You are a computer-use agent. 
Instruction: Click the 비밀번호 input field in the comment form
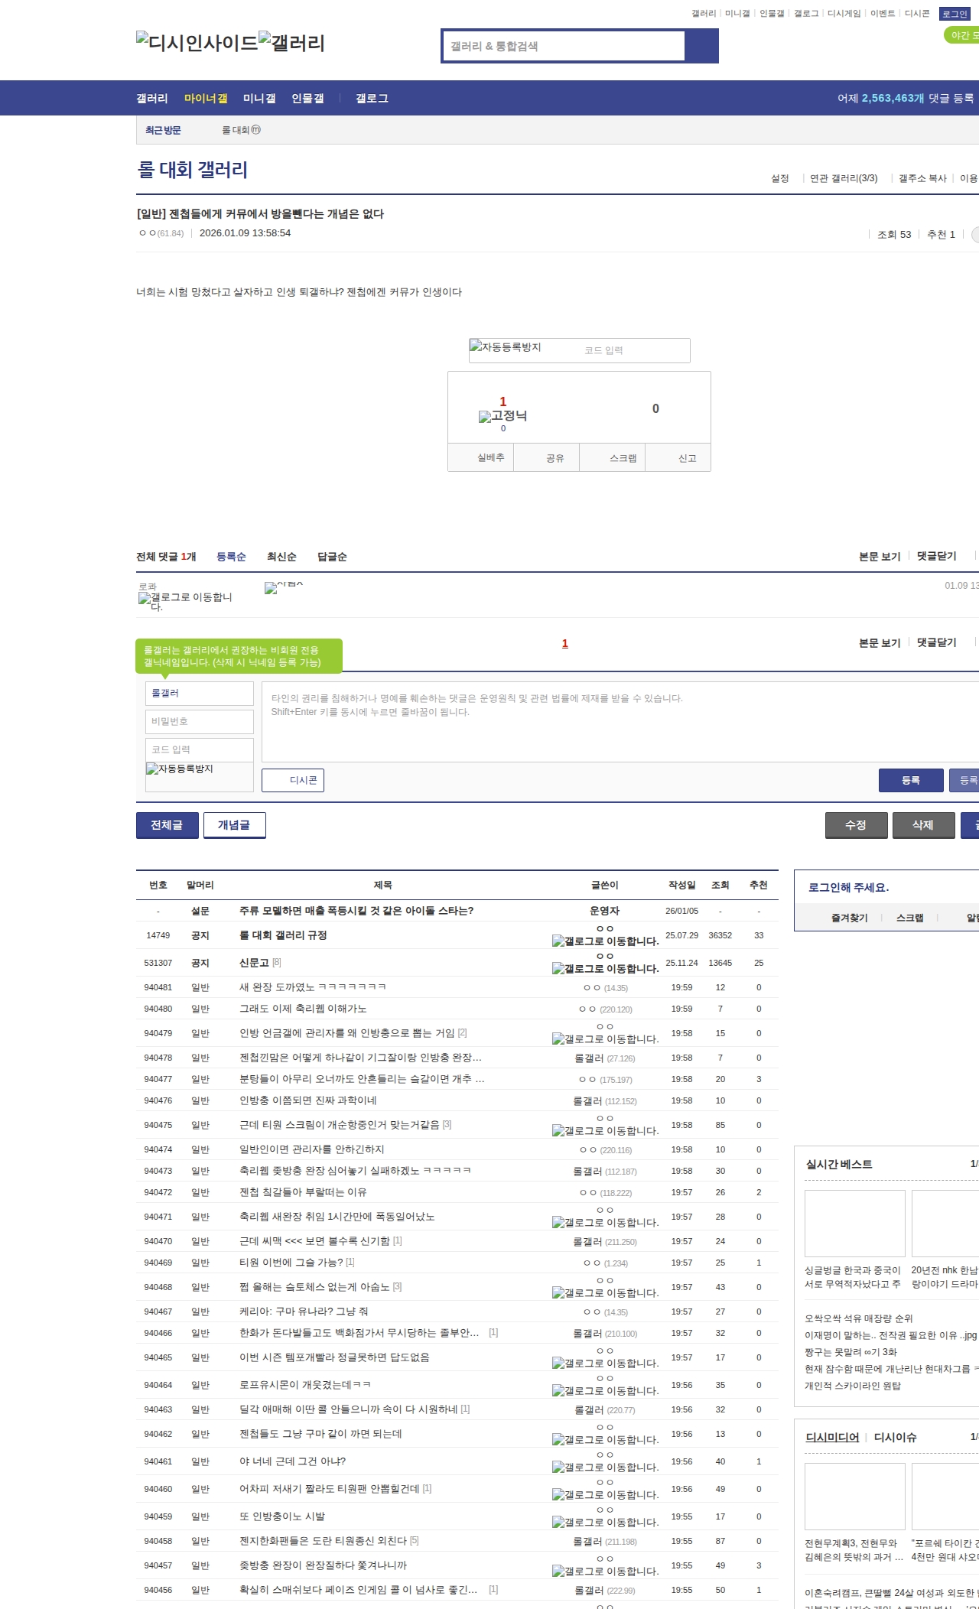[199, 721]
